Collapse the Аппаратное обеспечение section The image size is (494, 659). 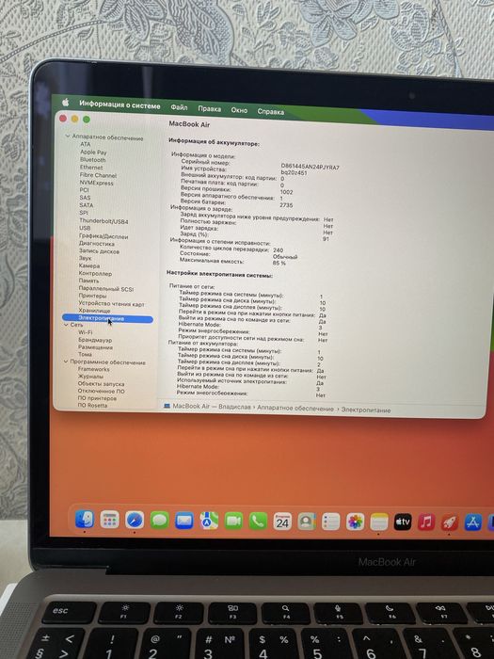pyautogui.click(x=67, y=137)
